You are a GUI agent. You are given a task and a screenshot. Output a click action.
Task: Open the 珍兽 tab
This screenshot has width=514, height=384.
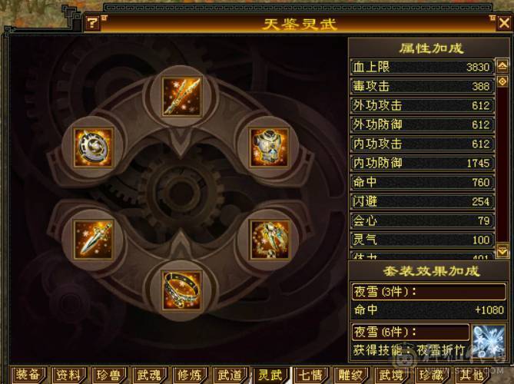click(109, 375)
